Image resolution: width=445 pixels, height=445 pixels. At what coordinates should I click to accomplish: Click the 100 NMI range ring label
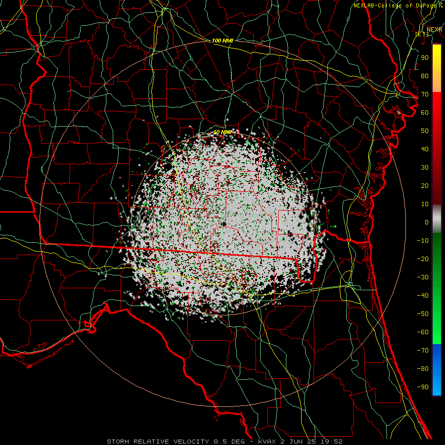click(x=222, y=41)
